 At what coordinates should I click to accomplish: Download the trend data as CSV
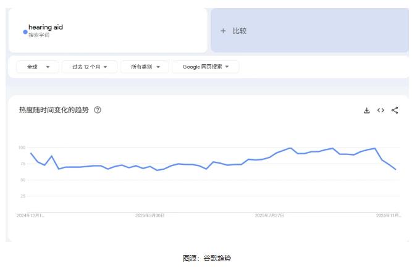pos(366,111)
